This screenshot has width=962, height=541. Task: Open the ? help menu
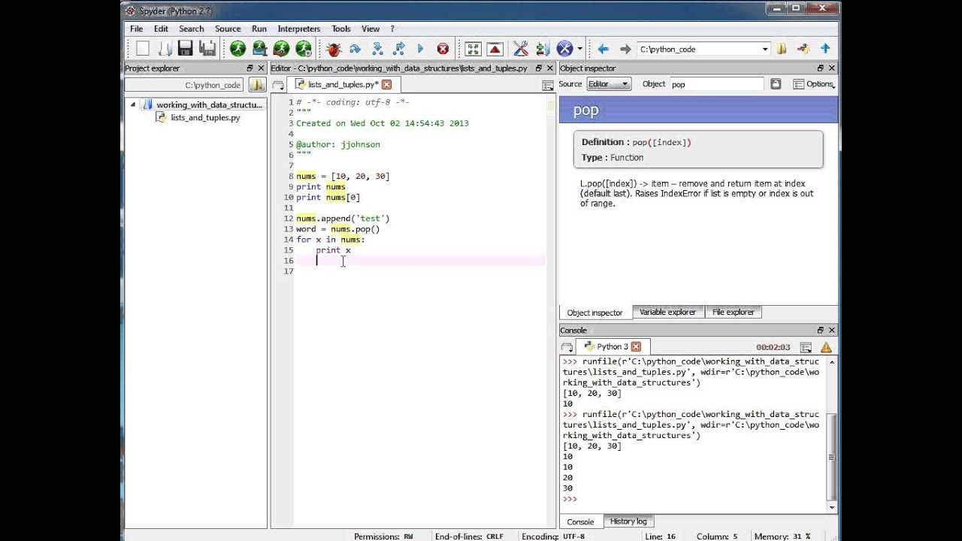[392, 29]
